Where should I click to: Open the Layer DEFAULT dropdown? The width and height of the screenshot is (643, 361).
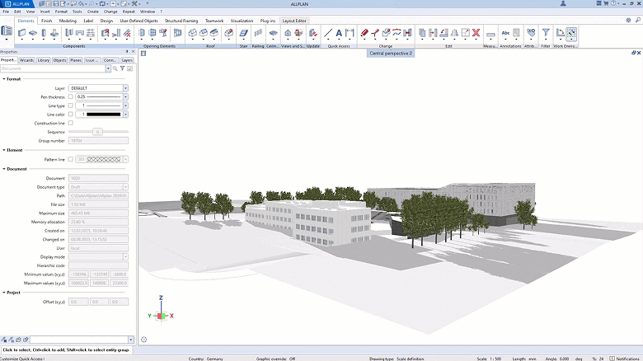point(125,87)
